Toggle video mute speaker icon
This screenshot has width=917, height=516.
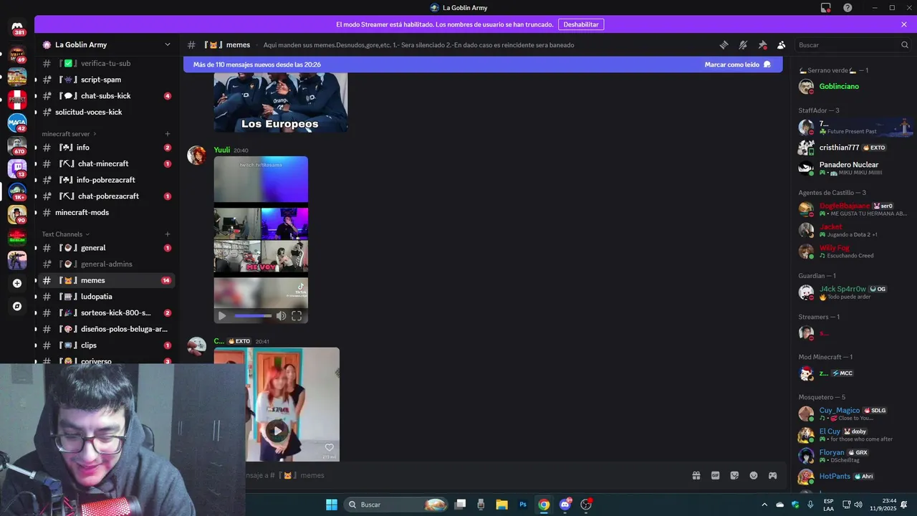coord(281,316)
